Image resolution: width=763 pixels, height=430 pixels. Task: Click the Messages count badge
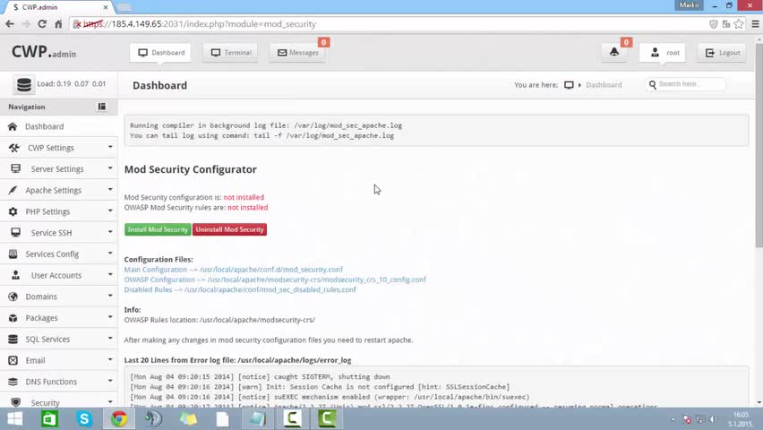(323, 42)
